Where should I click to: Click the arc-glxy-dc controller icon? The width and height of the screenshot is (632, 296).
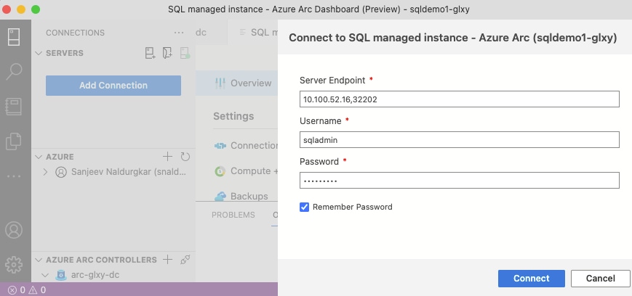tap(61, 275)
